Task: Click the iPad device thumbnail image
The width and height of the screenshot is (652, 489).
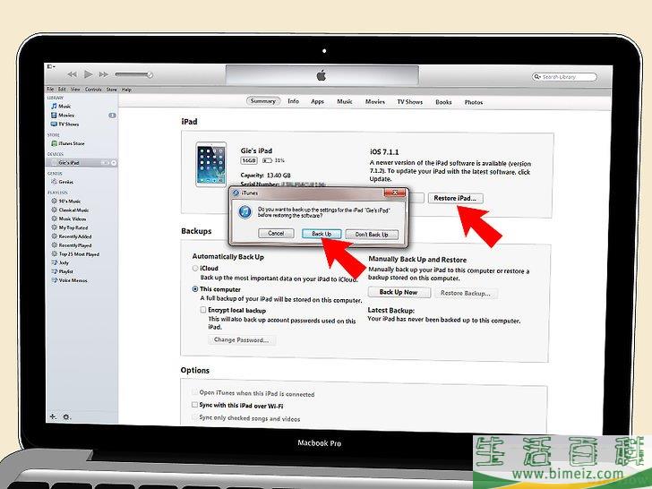Action: click(211, 165)
